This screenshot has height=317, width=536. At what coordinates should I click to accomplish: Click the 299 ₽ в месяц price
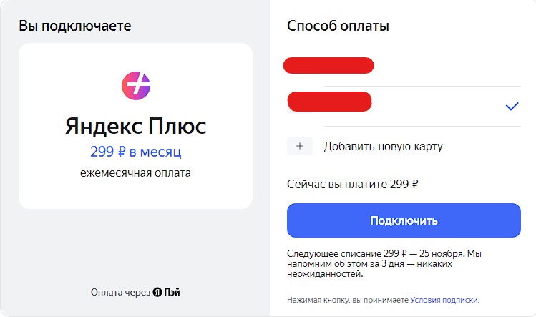coord(136,152)
